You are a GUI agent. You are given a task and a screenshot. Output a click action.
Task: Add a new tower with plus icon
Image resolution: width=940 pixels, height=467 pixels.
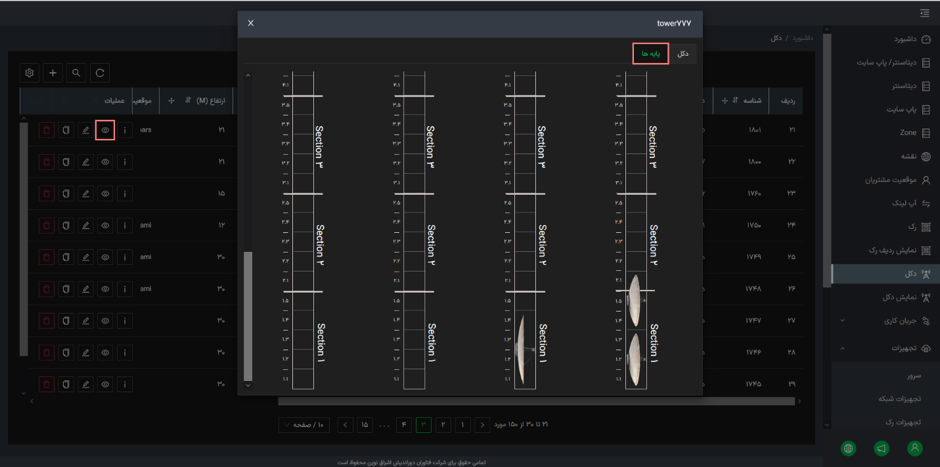coord(53,73)
